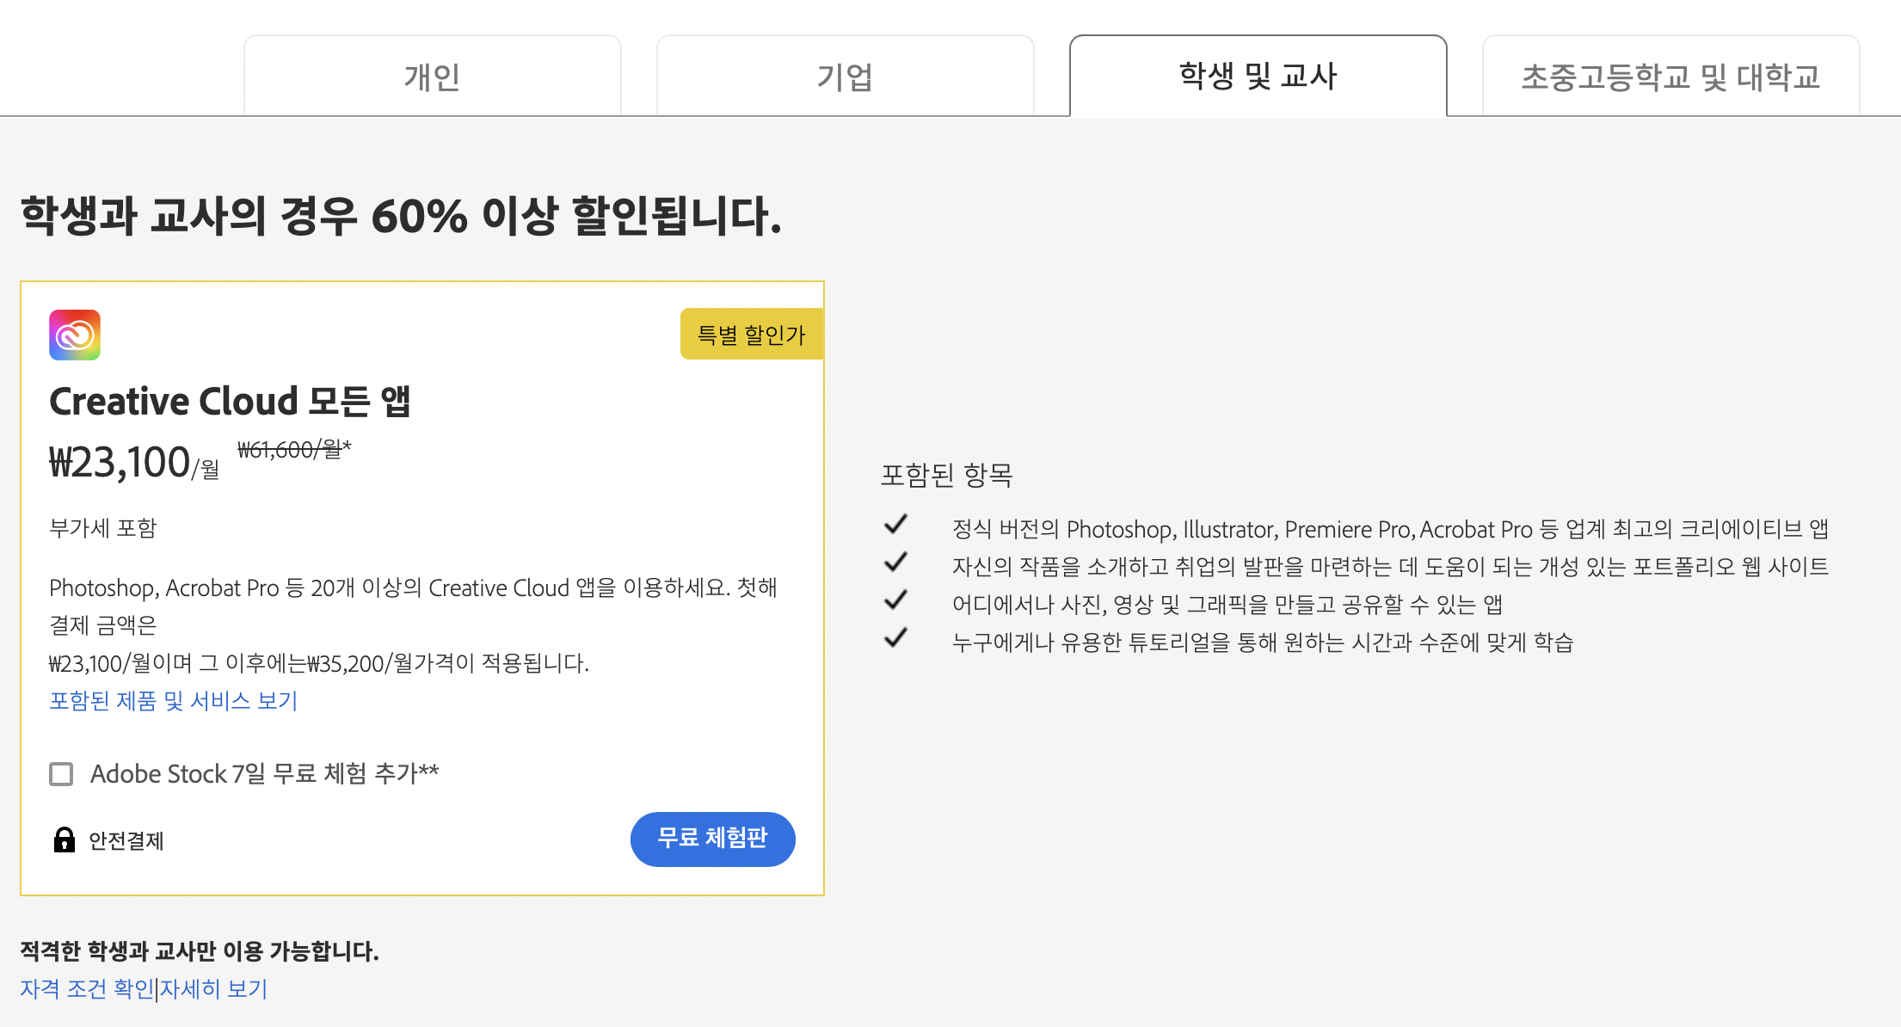This screenshot has width=1901, height=1027.
Task: Click the first checkmark icon under 포함된 항목
Action: [895, 524]
